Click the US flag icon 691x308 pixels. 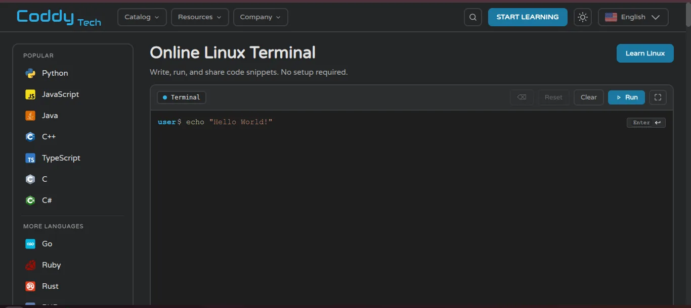(x=611, y=17)
